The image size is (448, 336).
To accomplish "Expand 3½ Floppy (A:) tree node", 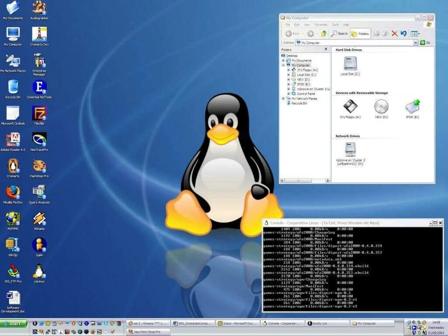I will (x=289, y=70).
